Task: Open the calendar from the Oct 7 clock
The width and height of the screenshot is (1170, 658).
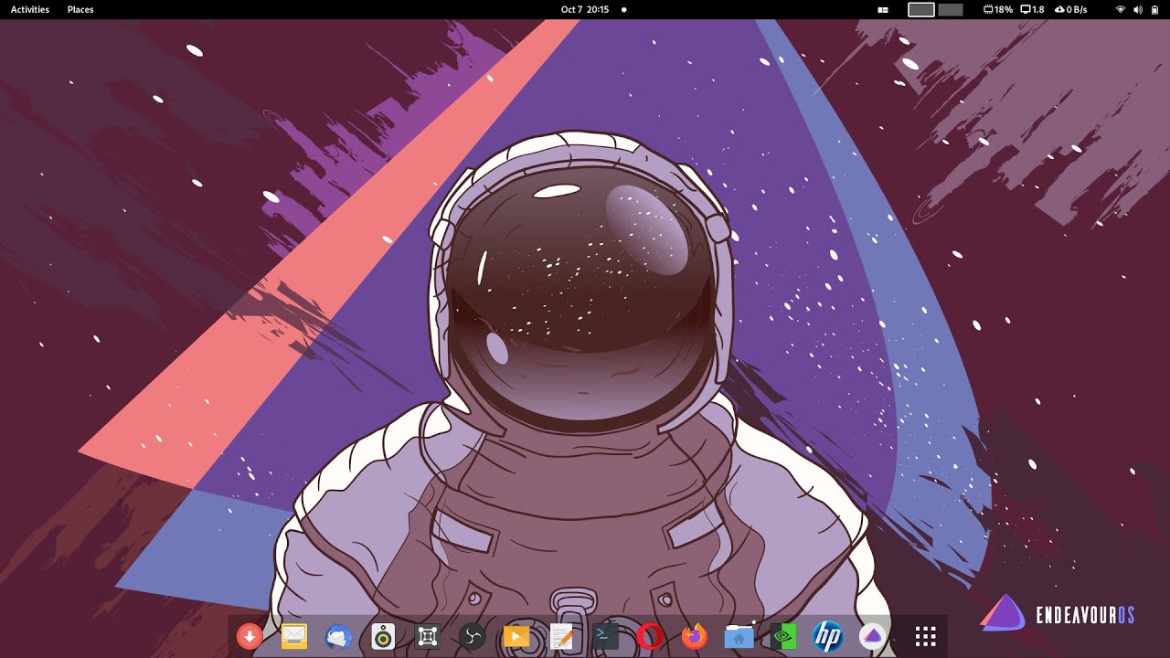Action: click(585, 9)
